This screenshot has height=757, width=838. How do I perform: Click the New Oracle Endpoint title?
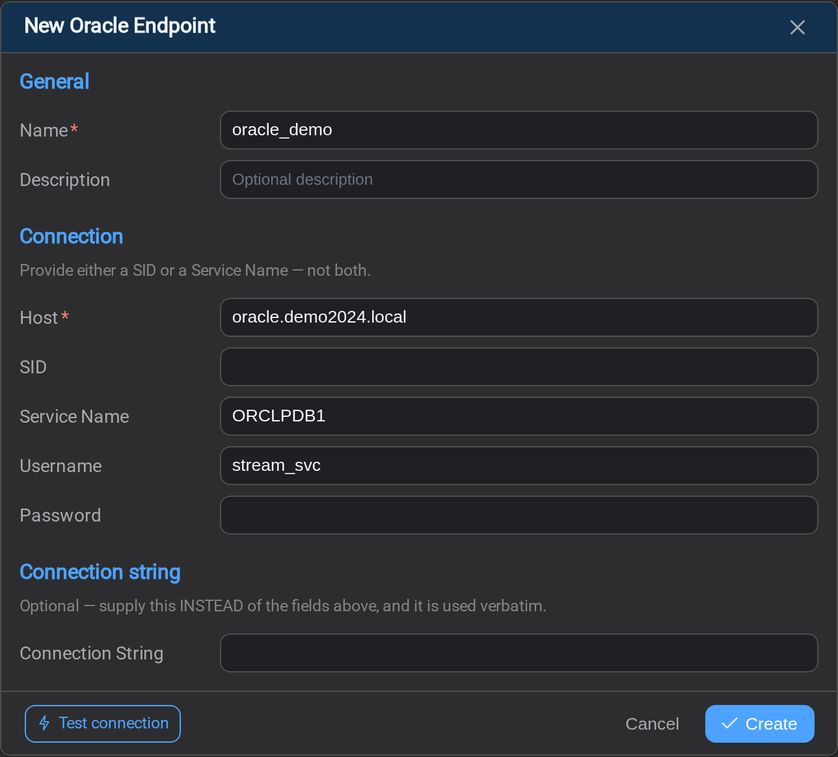[x=120, y=25]
